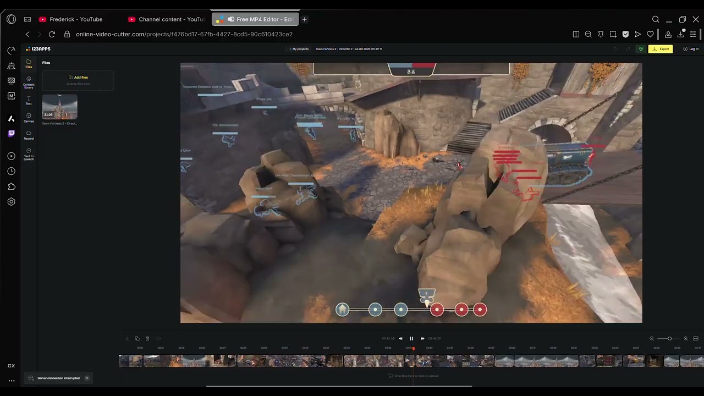Screen dimensions: 704x396
Task: Open the browser profile account icon
Action: (x=668, y=34)
